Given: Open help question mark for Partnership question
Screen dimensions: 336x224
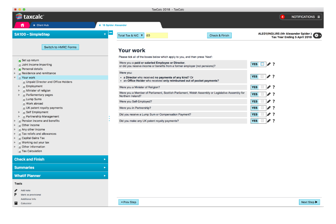Looking at the screenshot, I should click(x=273, y=108).
